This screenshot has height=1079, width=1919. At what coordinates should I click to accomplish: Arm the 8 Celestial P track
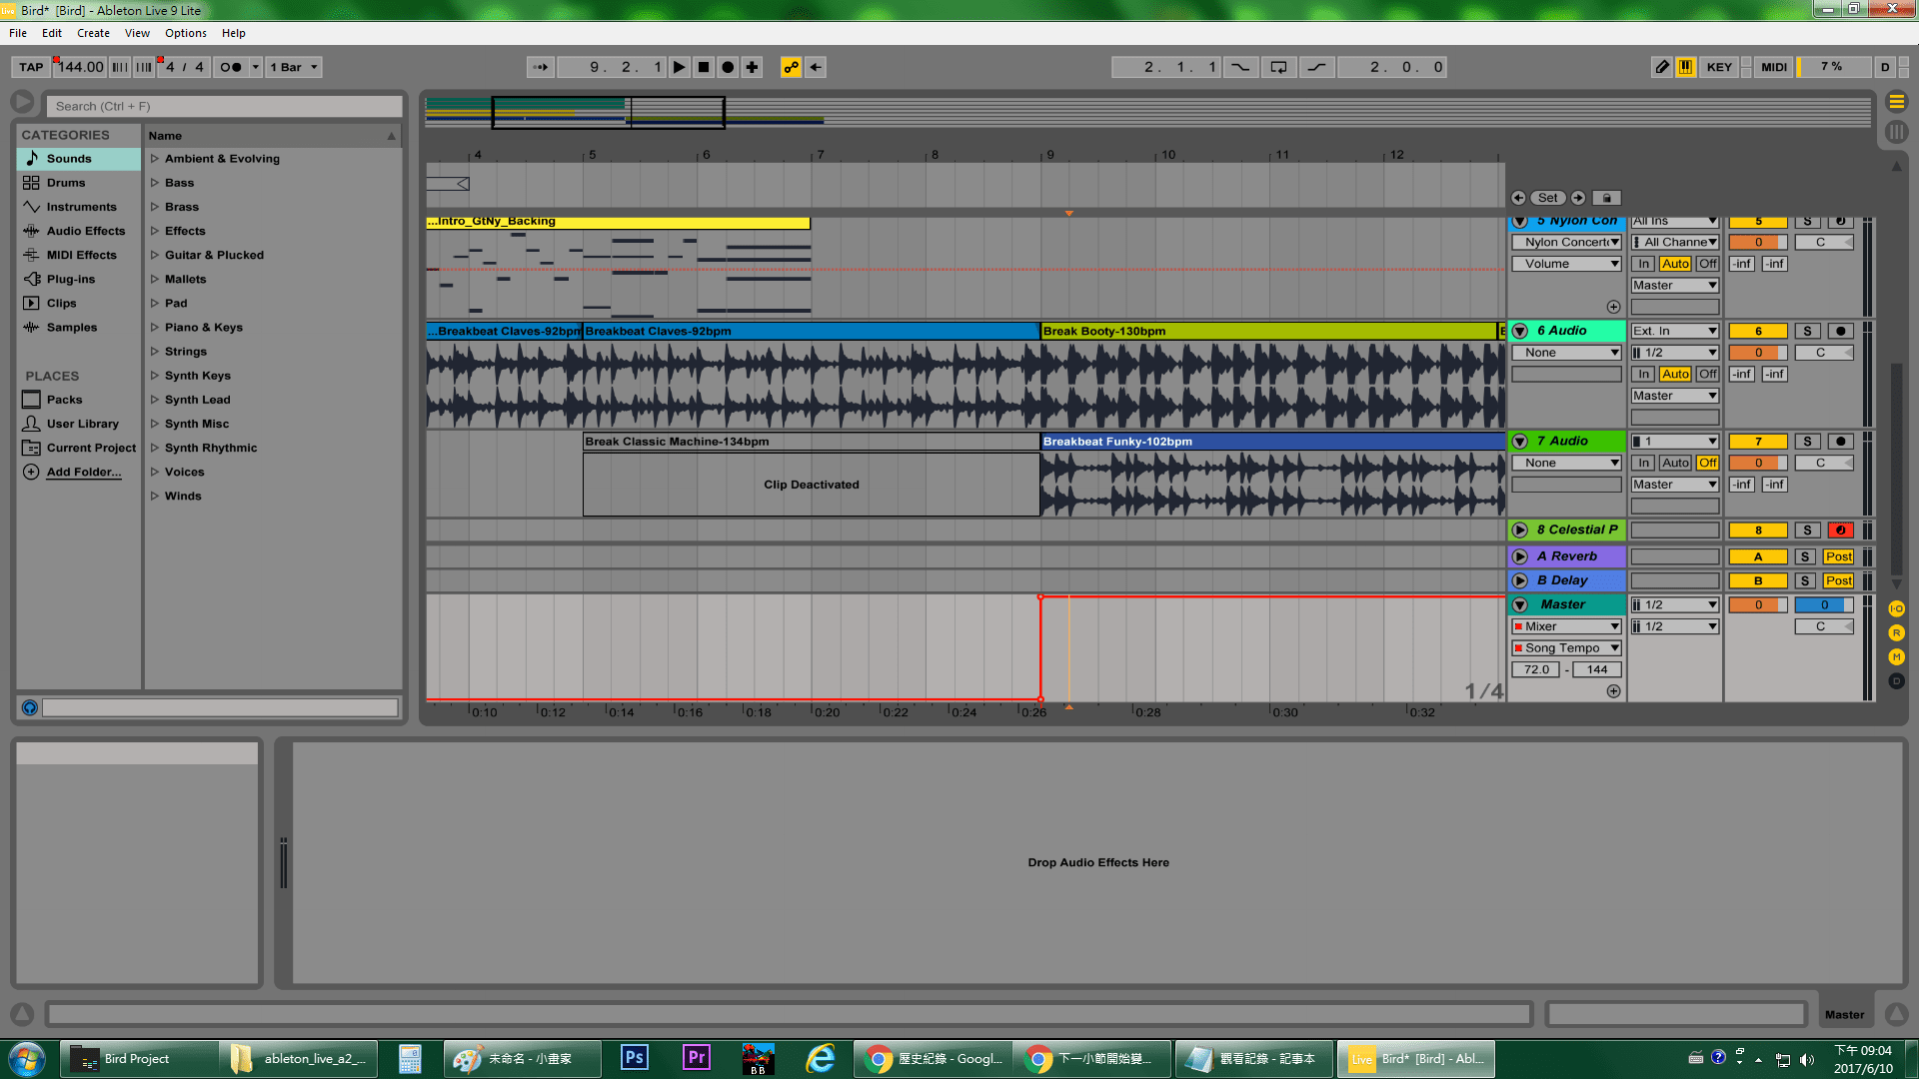(x=1840, y=531)
